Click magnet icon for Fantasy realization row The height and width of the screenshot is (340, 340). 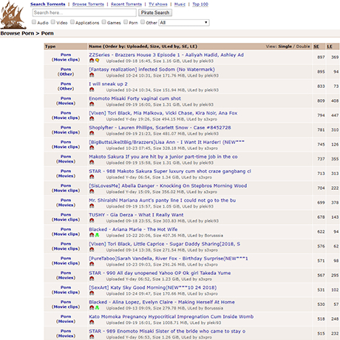92,75
